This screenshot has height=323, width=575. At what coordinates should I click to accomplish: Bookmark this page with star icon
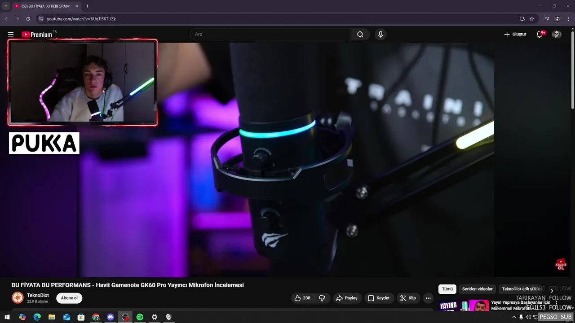pos(532,19)
